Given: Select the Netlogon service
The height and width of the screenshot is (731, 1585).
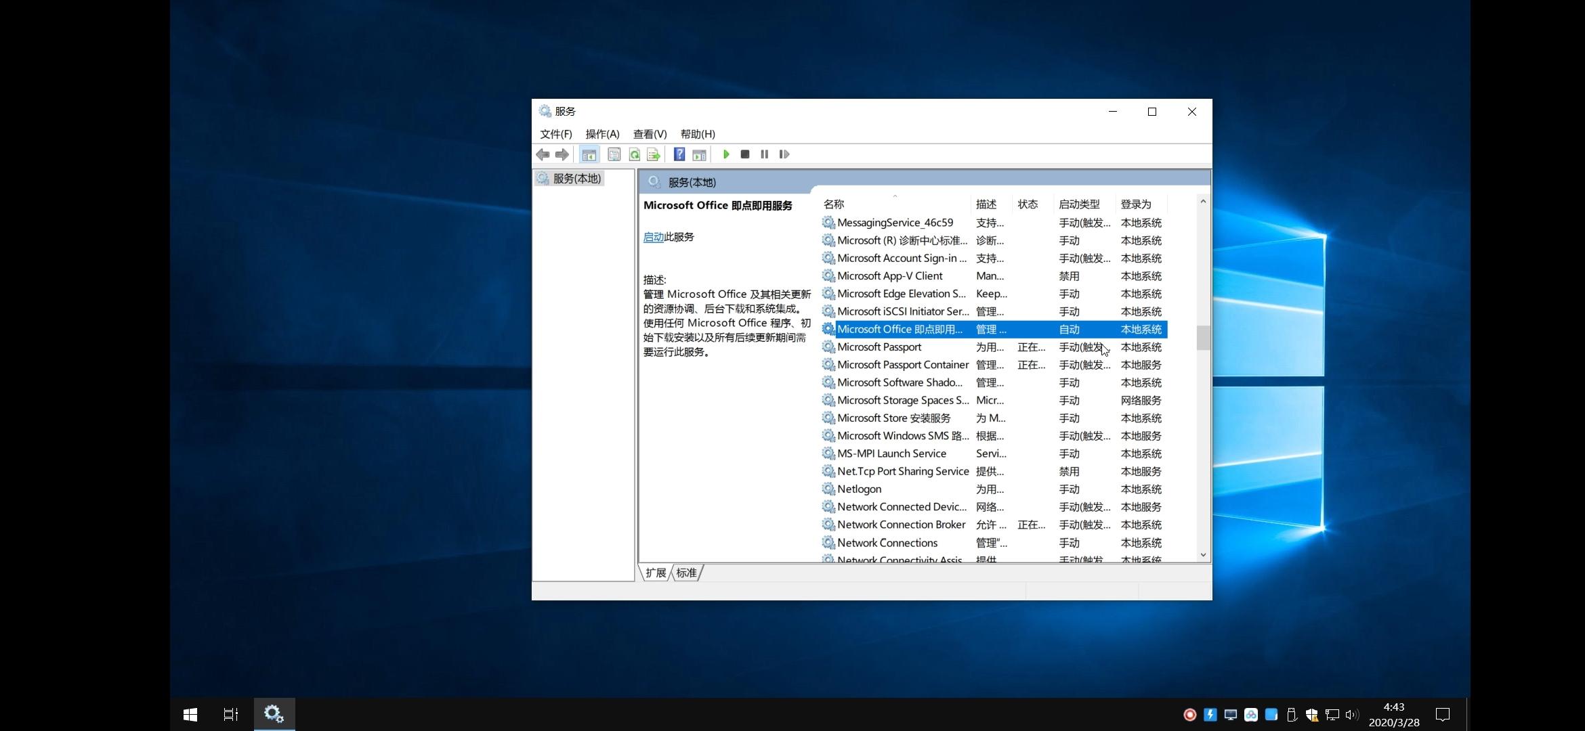Looking at the screenshot, I should click(994, 489).
